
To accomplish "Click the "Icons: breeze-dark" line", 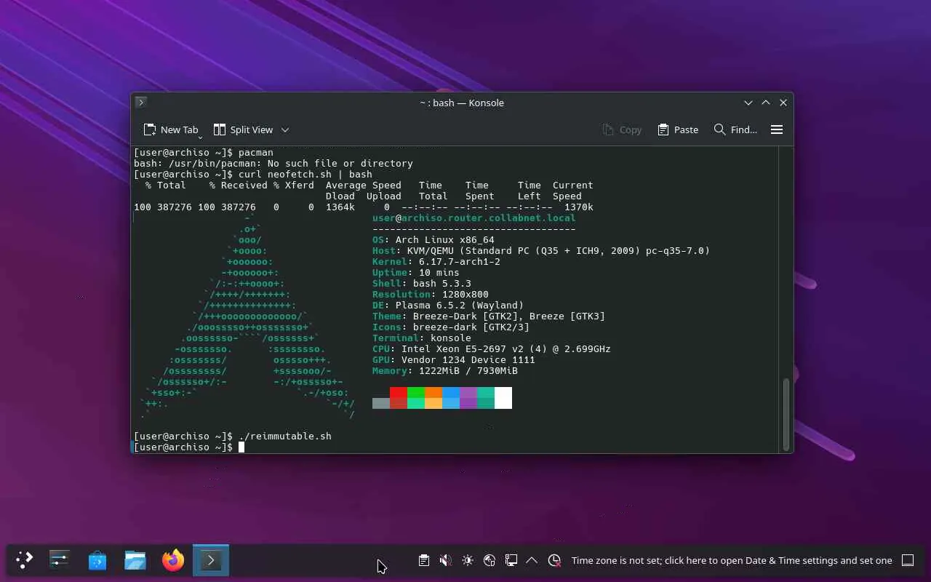I will click(x=451, y=327).
